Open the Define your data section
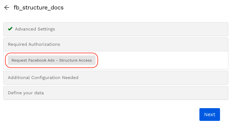This screenshot has height=127, width=232. pyautogui.click(x=116, y=93)
